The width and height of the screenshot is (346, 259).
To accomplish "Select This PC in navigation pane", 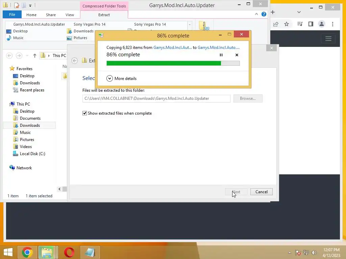I will [x=20, y=104].
